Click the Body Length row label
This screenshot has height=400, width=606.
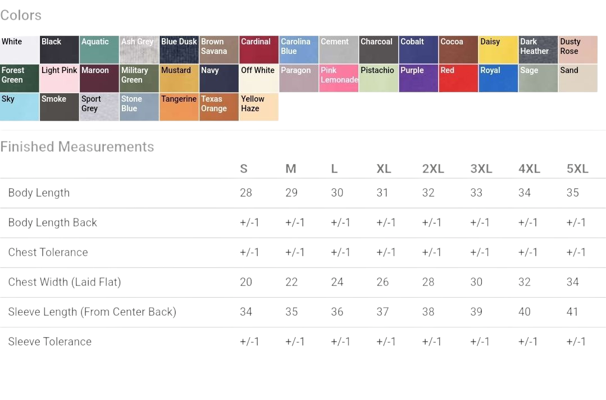(39, 193)
